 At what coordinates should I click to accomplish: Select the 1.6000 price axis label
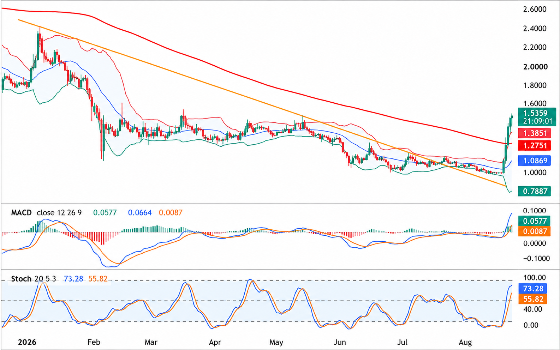[535, 104]
